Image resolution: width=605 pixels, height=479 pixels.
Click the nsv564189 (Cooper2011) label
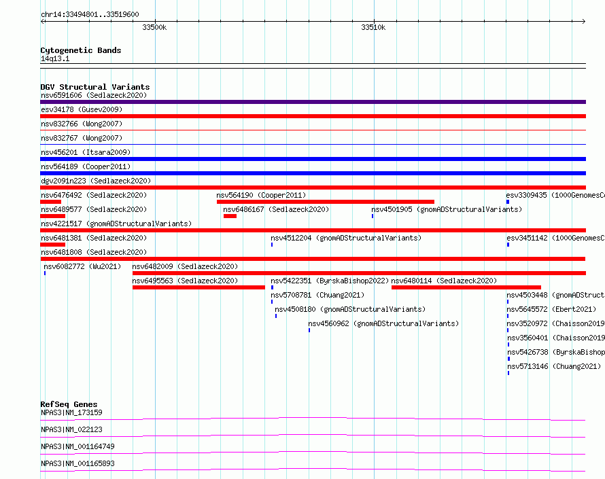pos(86,166)
